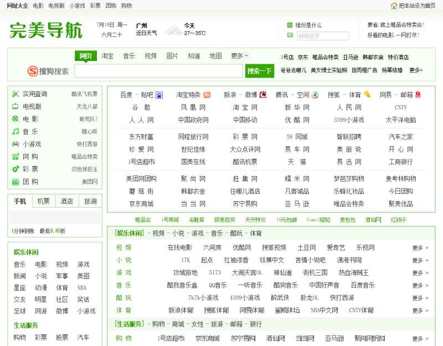The width and height of the screenshot is (443, 346).
Task: Select the 网页 search tab
Action: tap(86, 56)
